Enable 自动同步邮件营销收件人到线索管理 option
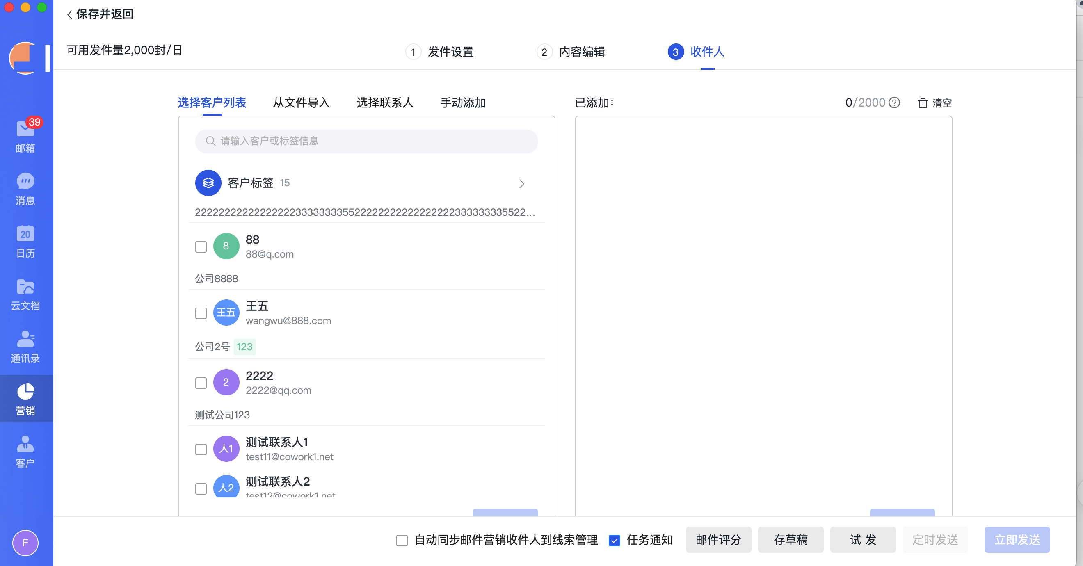The height and width of the screenshot is (566, 1083). tap(402, 541)
